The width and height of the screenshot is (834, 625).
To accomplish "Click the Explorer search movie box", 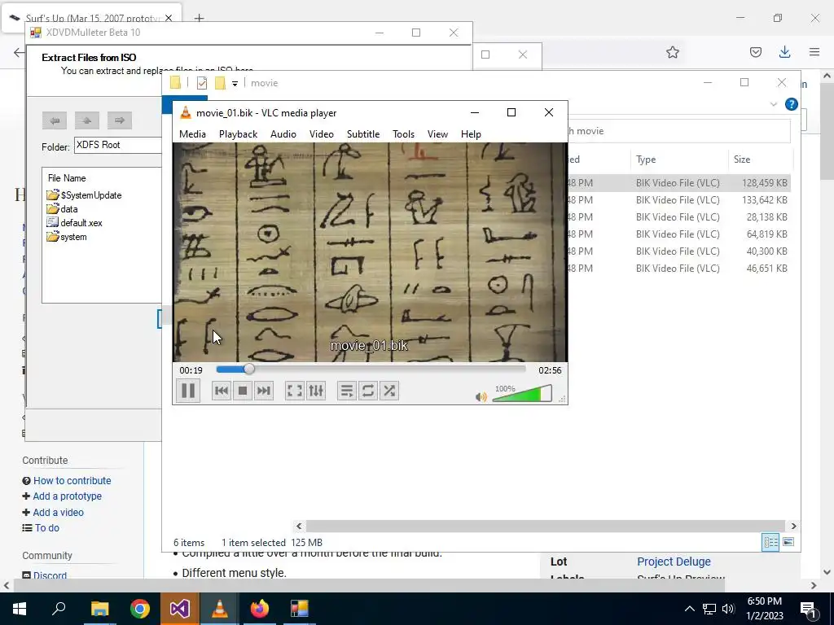I will click(x=678, y=131).
